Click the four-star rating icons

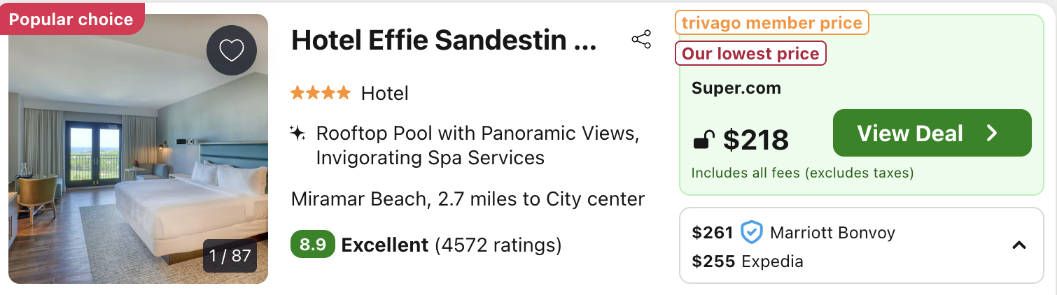(321, 93)
